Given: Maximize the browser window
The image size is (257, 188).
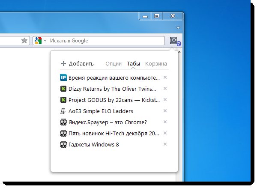Looking at the screenshot, I should click(157, 16).
